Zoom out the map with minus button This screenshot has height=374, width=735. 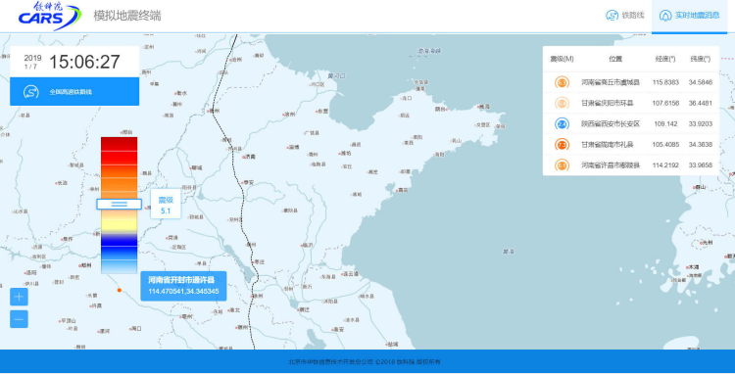point(19,319)
